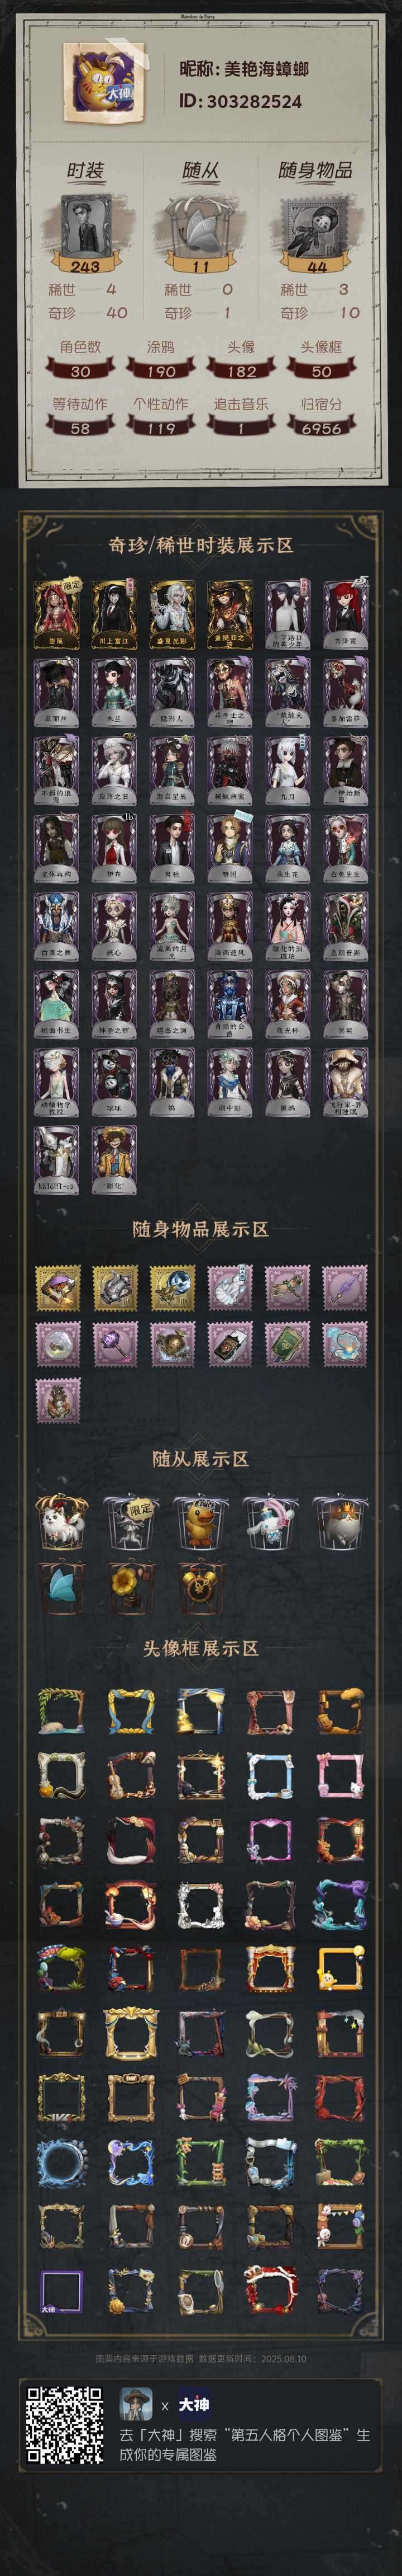Click the 时装 costume portrait stamp

(85, 226)
